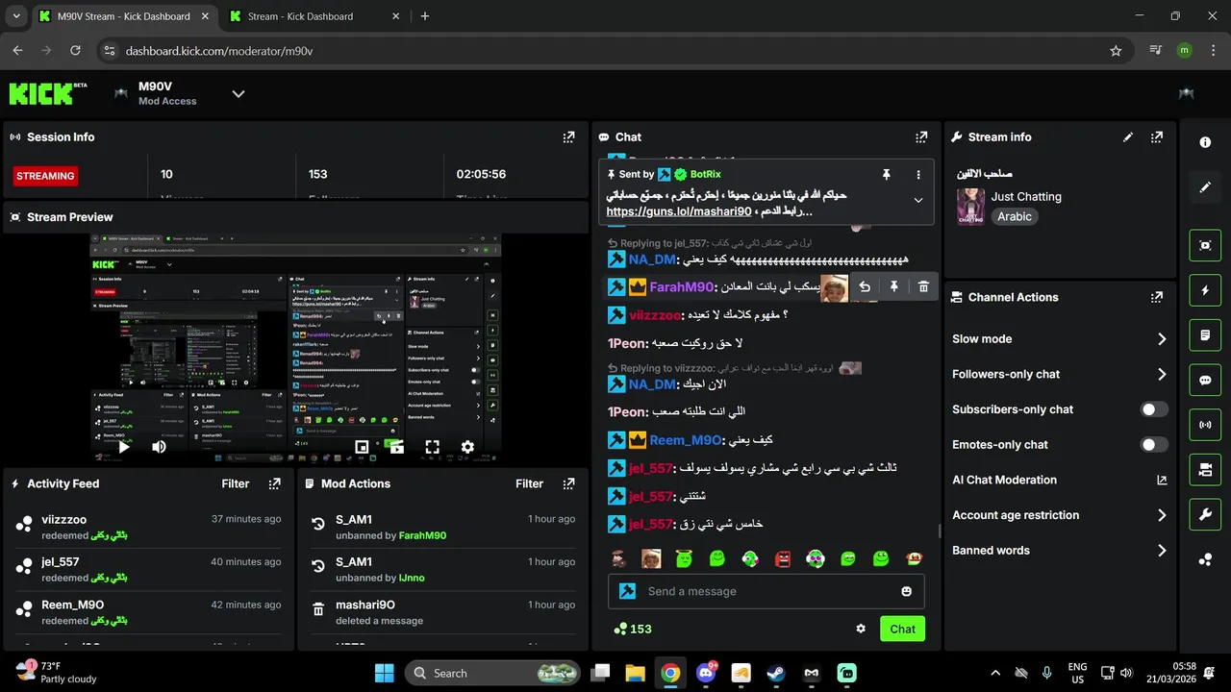The image size is (1231, 692).
Task: Toggle Stream info widget in sidebar
Action: tap(1205, 515)
